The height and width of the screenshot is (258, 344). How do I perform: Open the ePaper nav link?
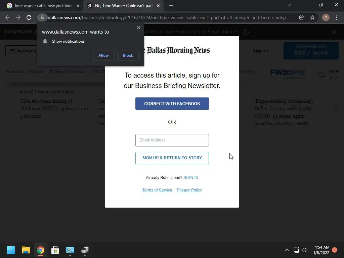click(x=35, y=72)
